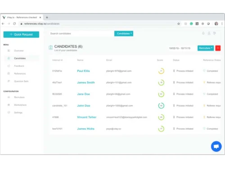Image resolution: width=225 pixels, height=169 pixels.
Task: Click email of Vincent Tellier row
Action: click(x=126, y=117)
